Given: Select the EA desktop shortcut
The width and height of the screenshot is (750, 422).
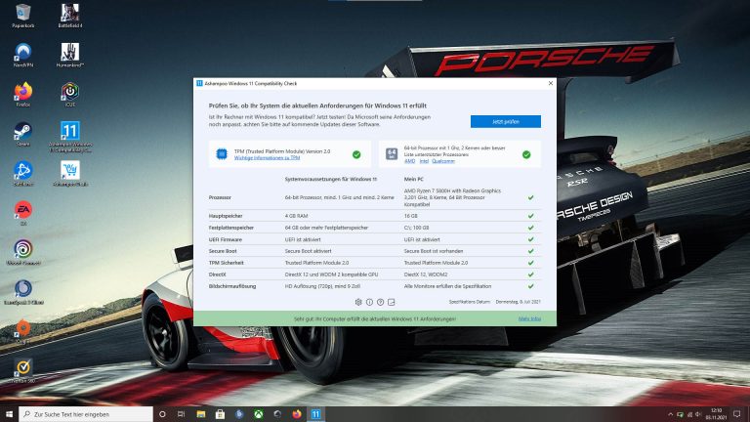Looking at the screenshot, I should (x=21, y=209).
